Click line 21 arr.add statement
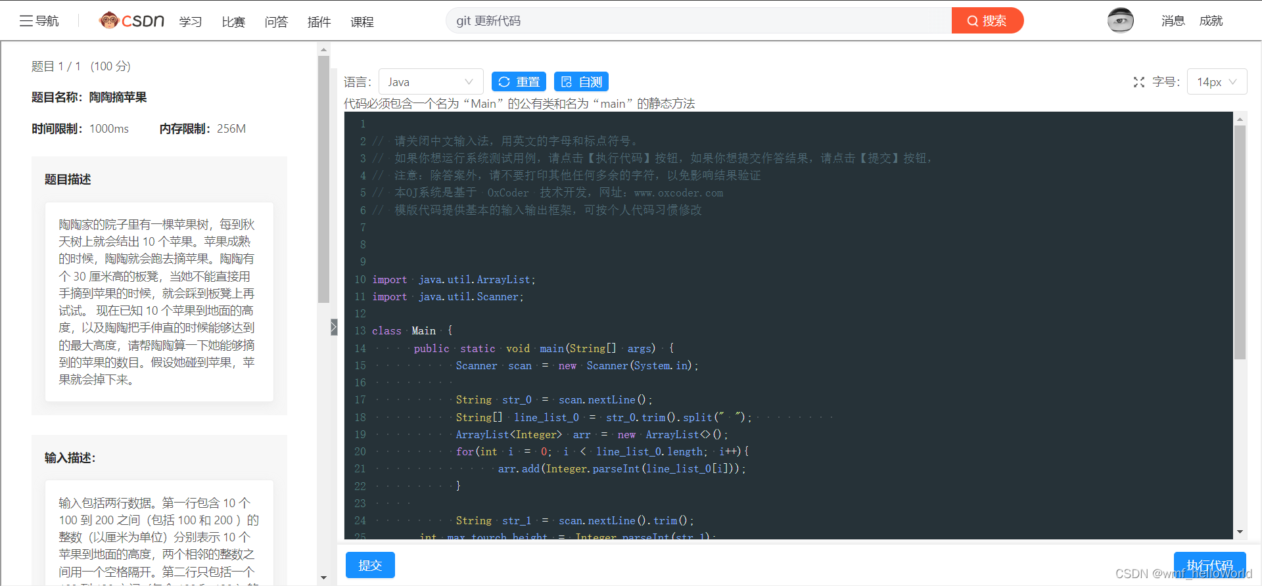 [622, 469]
